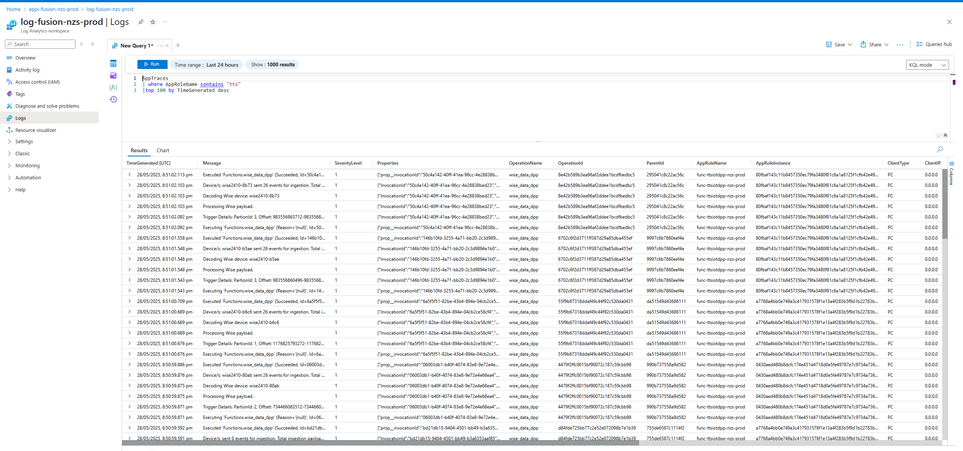Open the saved queries pane icon

[x=113, y=75]
